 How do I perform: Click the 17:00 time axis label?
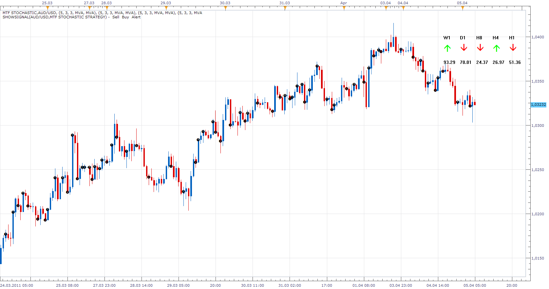coord(327,285)
